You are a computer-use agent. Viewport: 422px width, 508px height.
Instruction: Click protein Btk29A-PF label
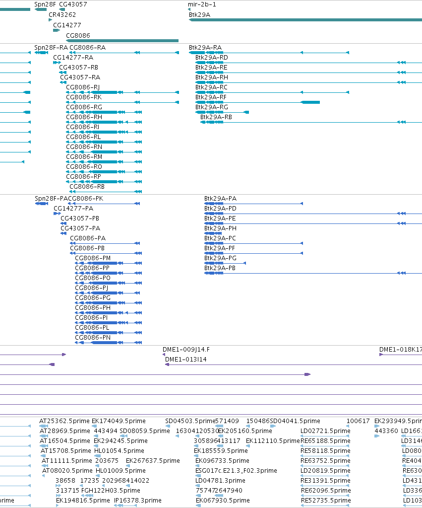pos(220,248)
